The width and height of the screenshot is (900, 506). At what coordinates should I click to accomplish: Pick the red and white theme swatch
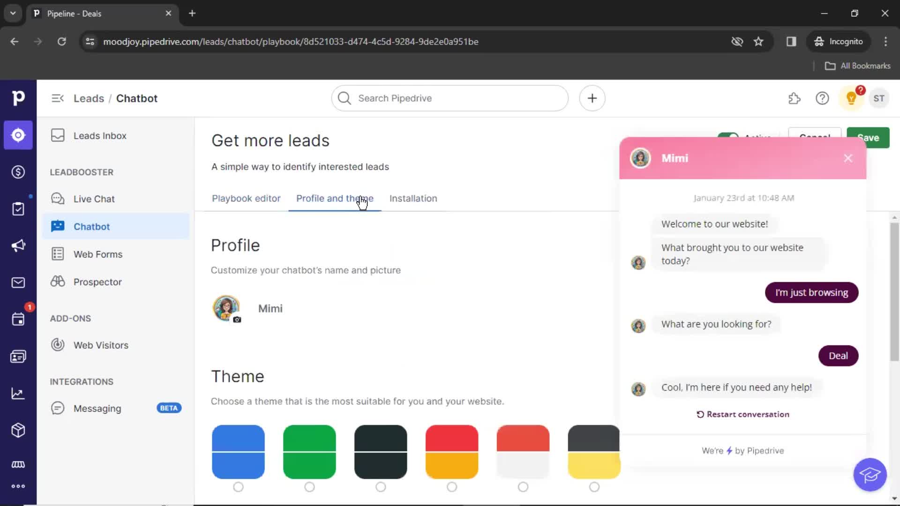tap(523, 452)
